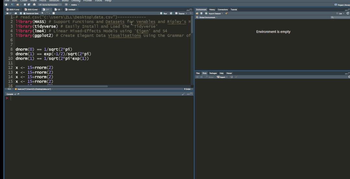Open the History tab
This screenshot has width=350, height=179.
212,10
